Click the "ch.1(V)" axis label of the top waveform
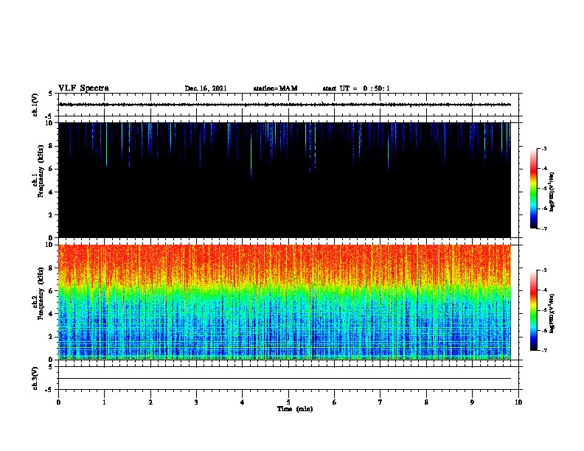 click(35, 105)
